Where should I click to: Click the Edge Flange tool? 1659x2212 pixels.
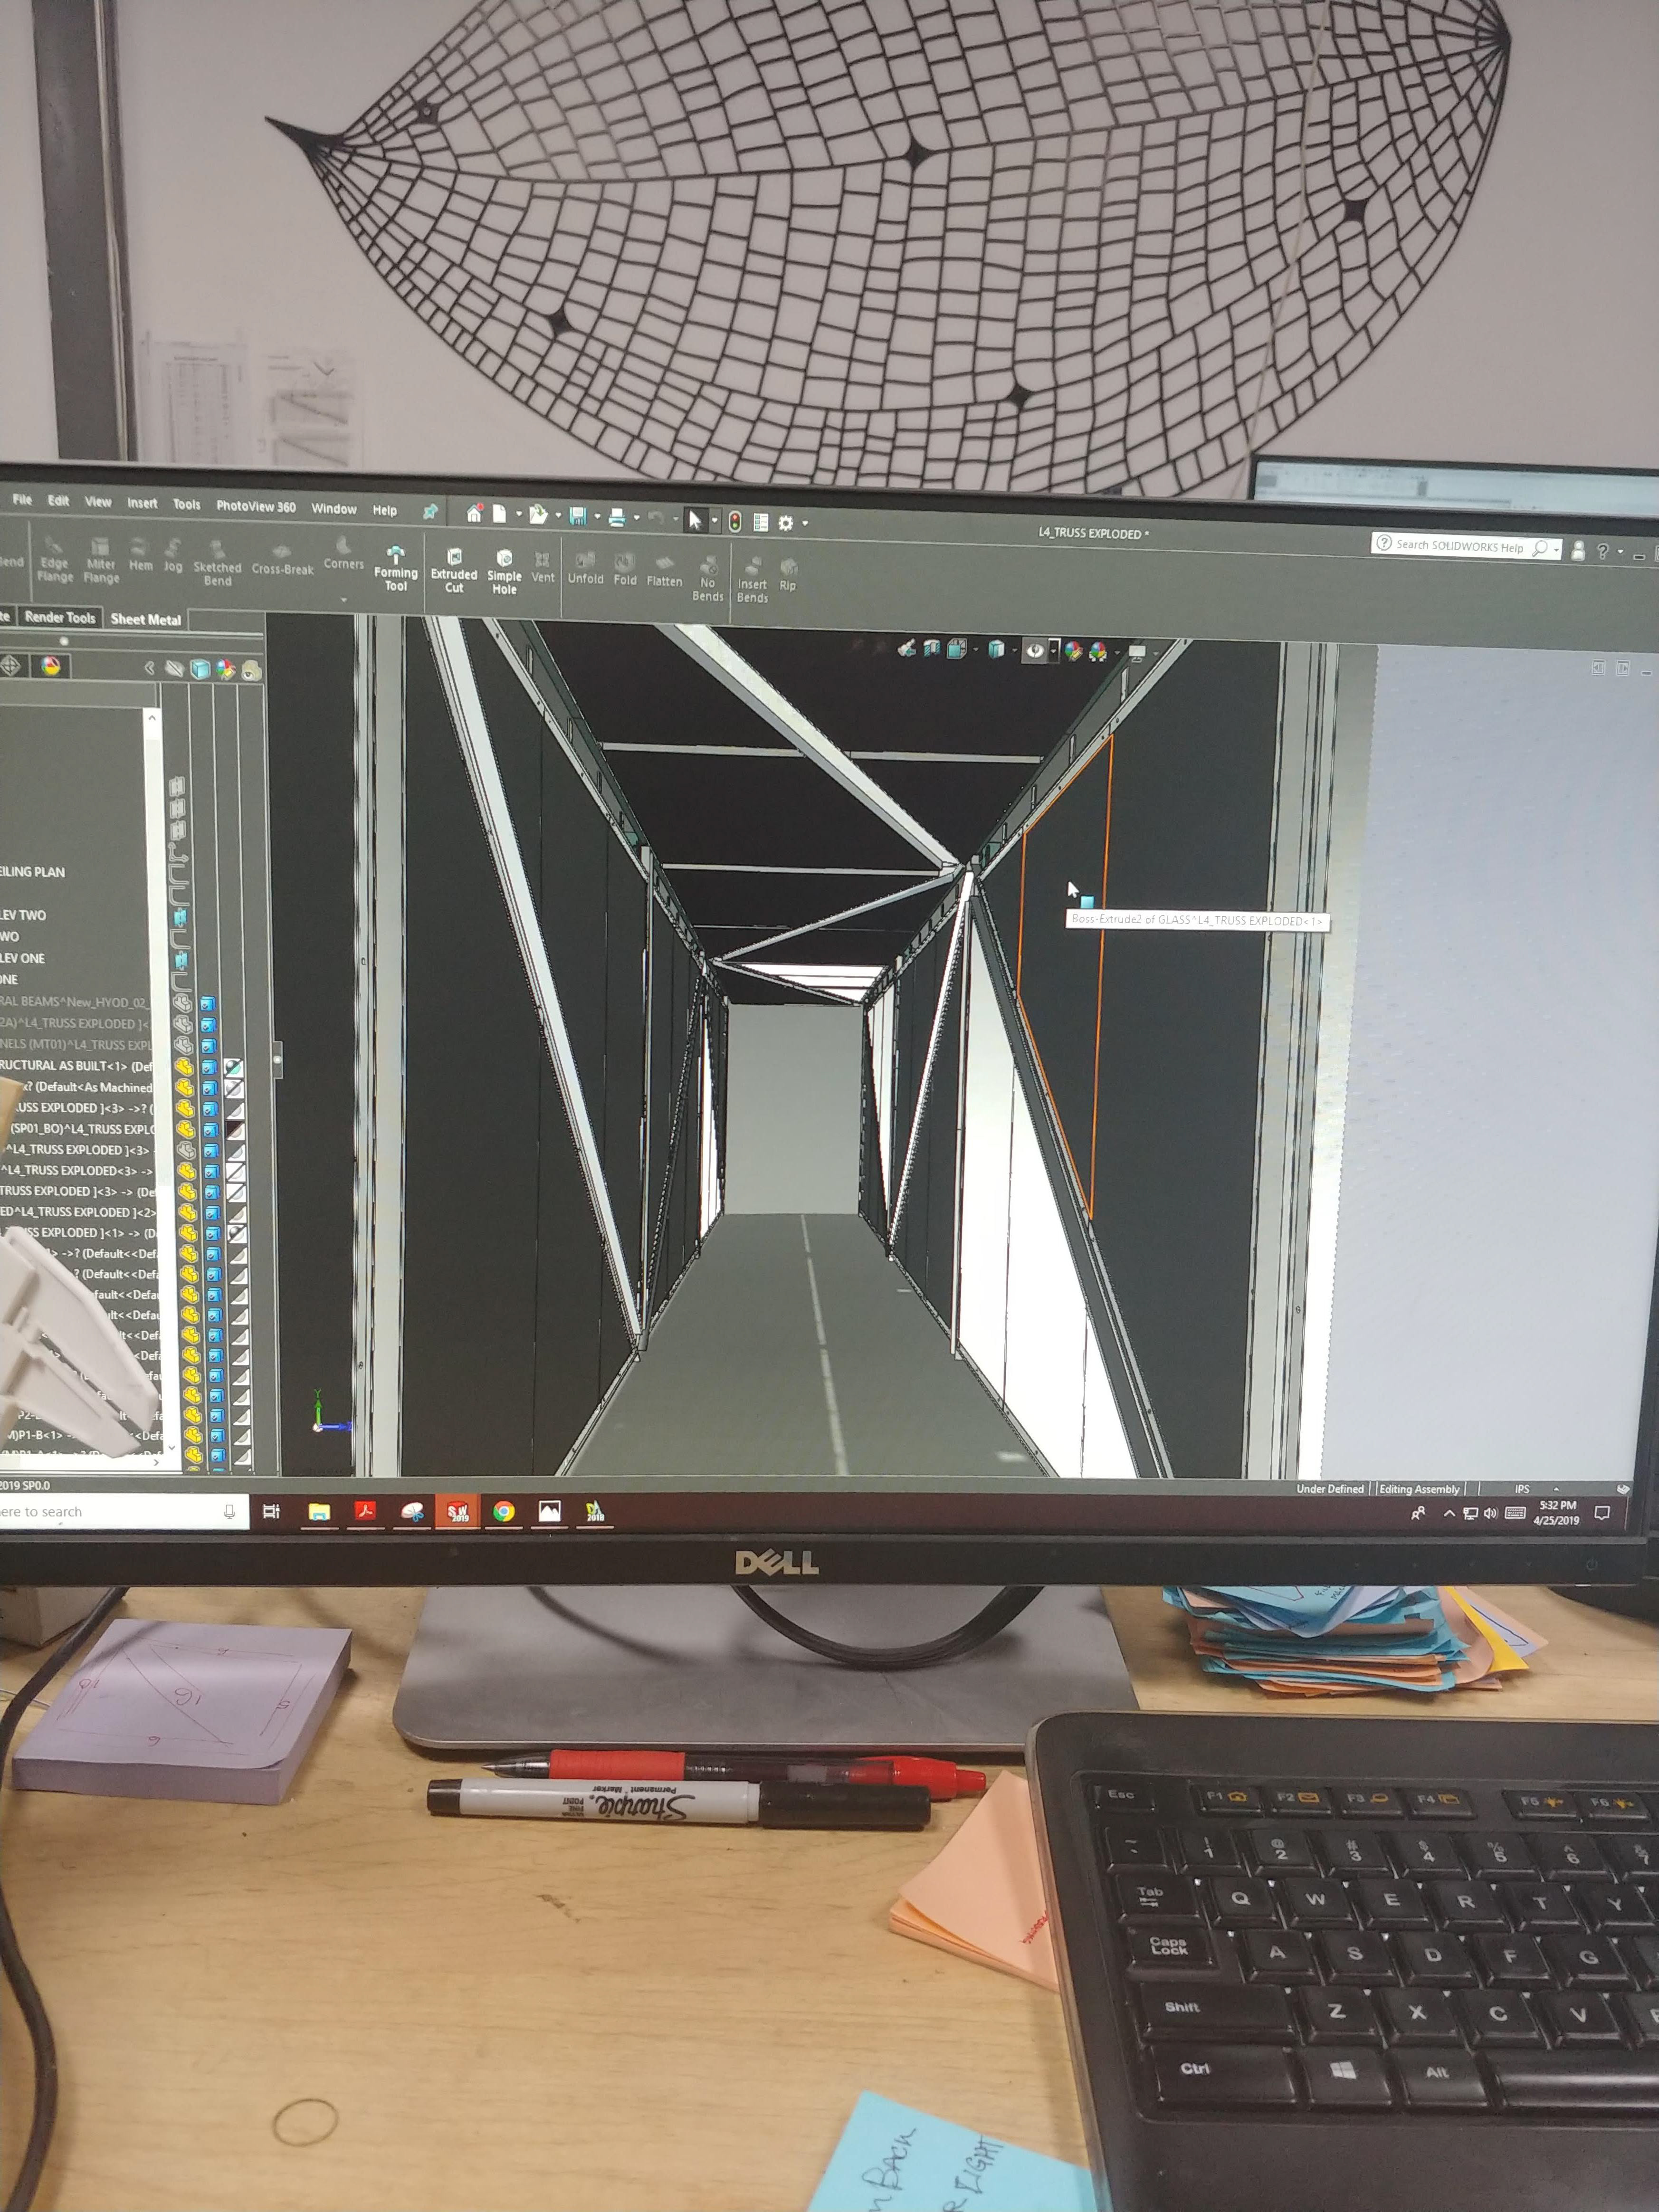point(55,560)
